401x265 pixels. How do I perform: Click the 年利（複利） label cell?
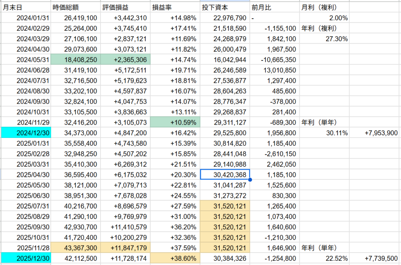pos(324,28)
